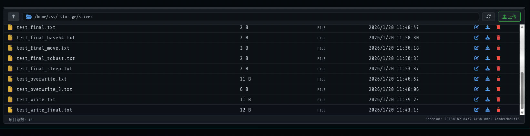Image resolution: width=530 pixels, height=136 pixels.
Task: Refresh the file listing
Action: [488, 16]
